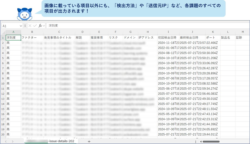Click the IPアドレス header cell

tap(148, 38)
